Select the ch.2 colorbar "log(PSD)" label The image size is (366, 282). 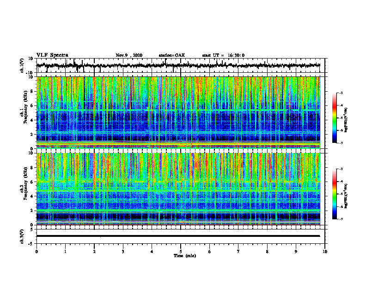click(346, 196)
